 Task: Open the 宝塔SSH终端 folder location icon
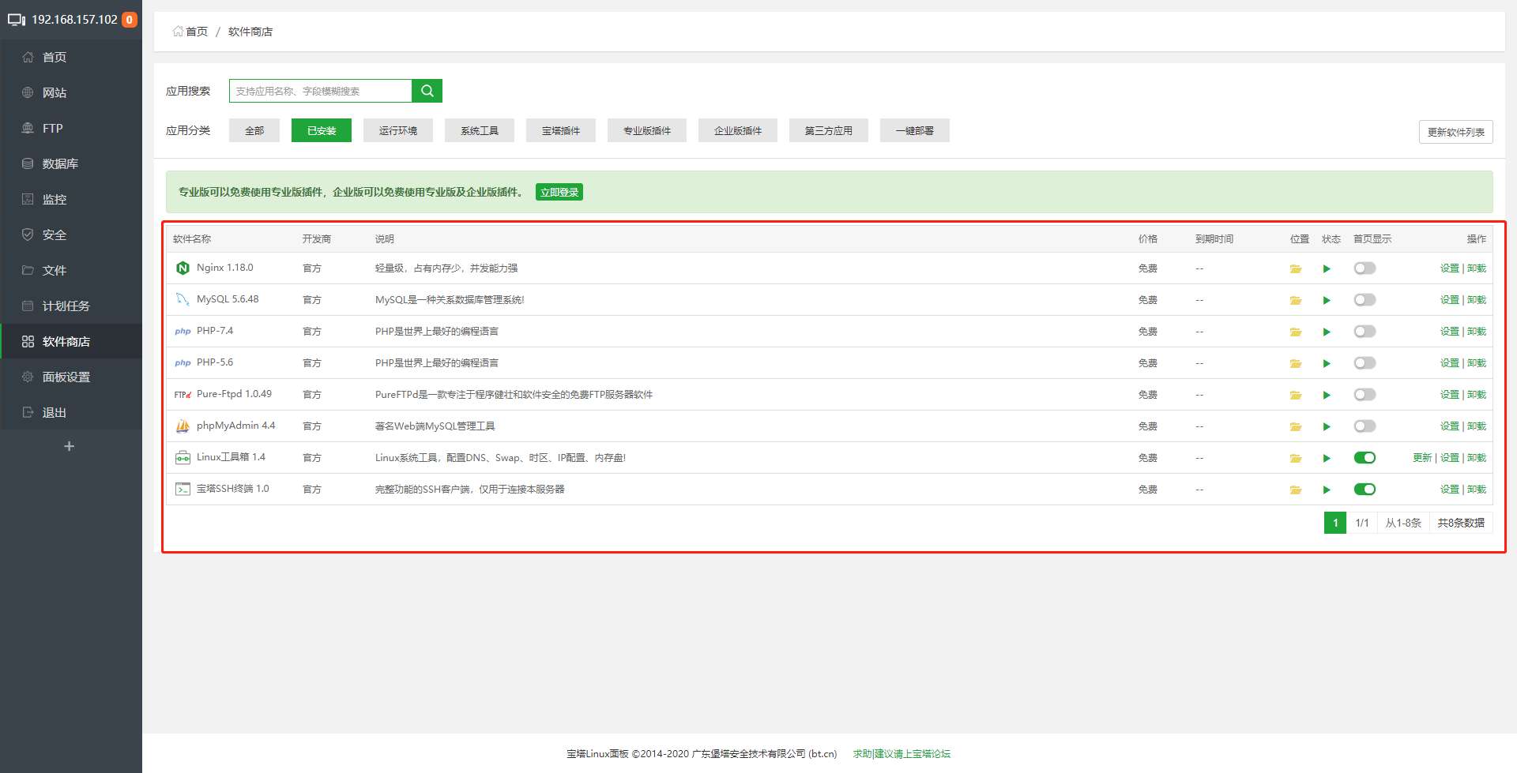1296,490
